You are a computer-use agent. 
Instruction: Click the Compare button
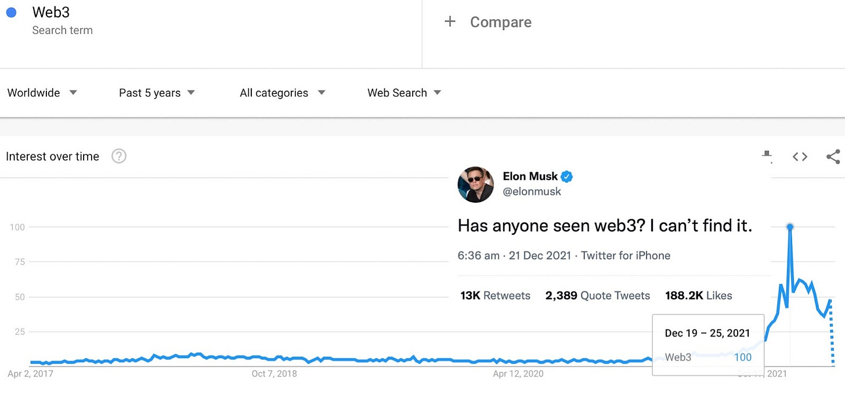click(x=488, y=22)
